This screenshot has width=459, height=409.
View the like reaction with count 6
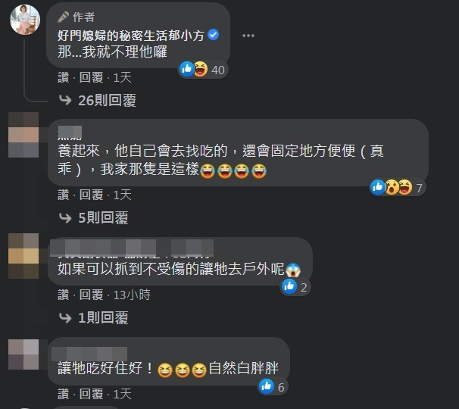272,387
